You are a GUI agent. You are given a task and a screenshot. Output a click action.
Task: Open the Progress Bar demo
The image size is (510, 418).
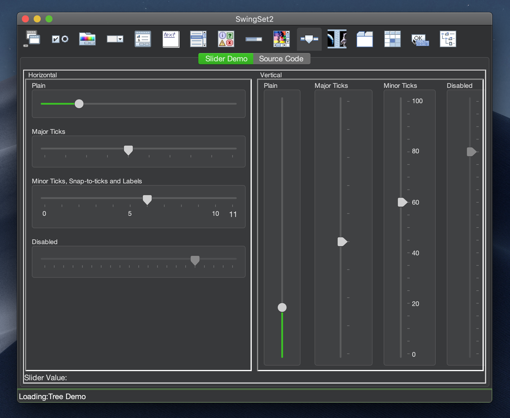[x=254, y=39]
